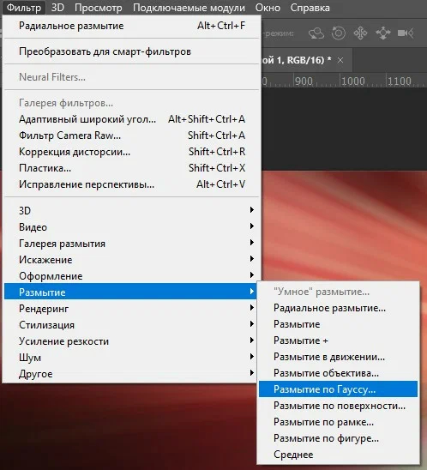Open Исправление перспективы filter
The image size is (427, 470).
131,184
